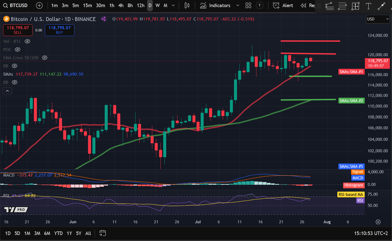Click the SMAs:SMA #1 red label

coord(351,72)
